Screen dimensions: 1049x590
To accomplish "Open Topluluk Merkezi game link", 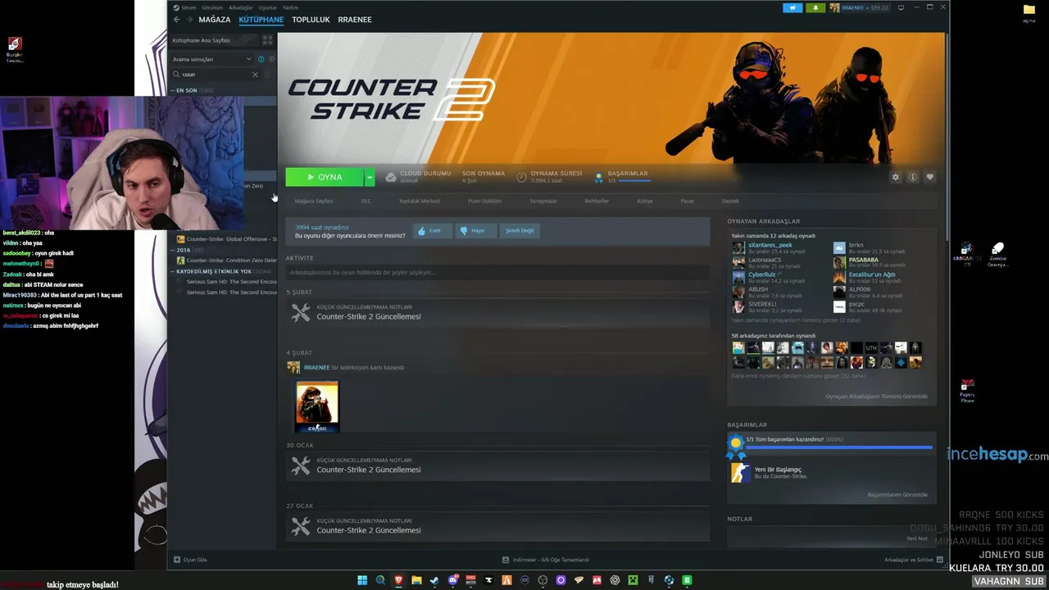I will [420, 201].
